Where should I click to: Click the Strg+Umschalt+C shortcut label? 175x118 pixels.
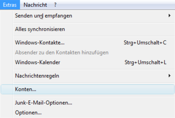point(145,42)
